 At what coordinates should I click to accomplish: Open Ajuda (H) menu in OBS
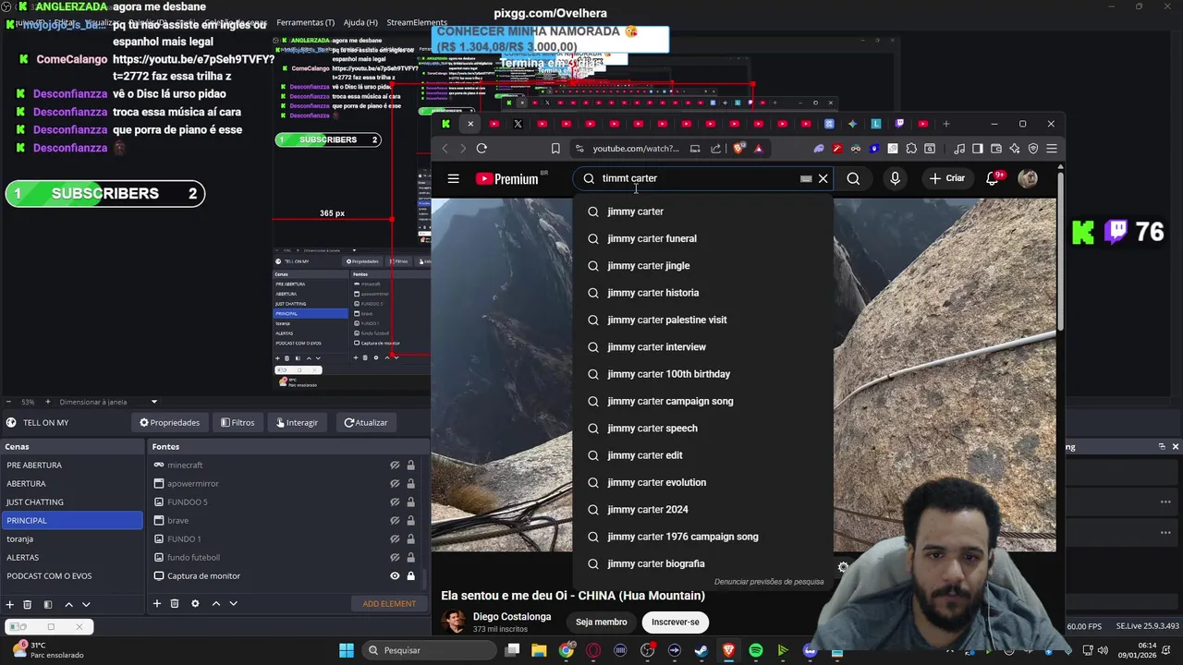[360, 22]
